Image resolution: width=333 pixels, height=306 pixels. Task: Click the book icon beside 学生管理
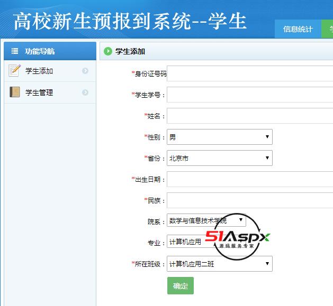tap(15, 92)
